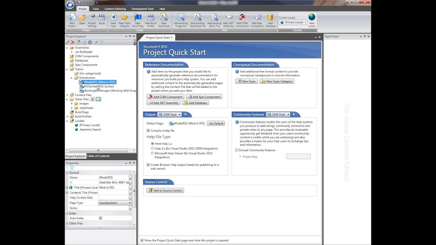Click the New Build Profile ribbon icon
This screenshot has width=436, height=245.
pos(151,20)
